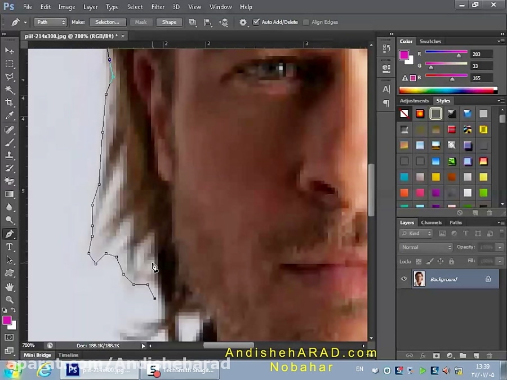The height and width of the screenshot is (380, 507).
Task: Select the Pen tool in toolbox
Action: click(x=10, y=234)
